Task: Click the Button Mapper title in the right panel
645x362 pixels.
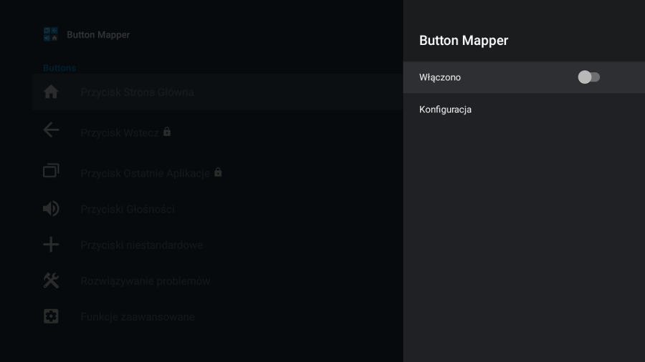Action: click(464, 40)
